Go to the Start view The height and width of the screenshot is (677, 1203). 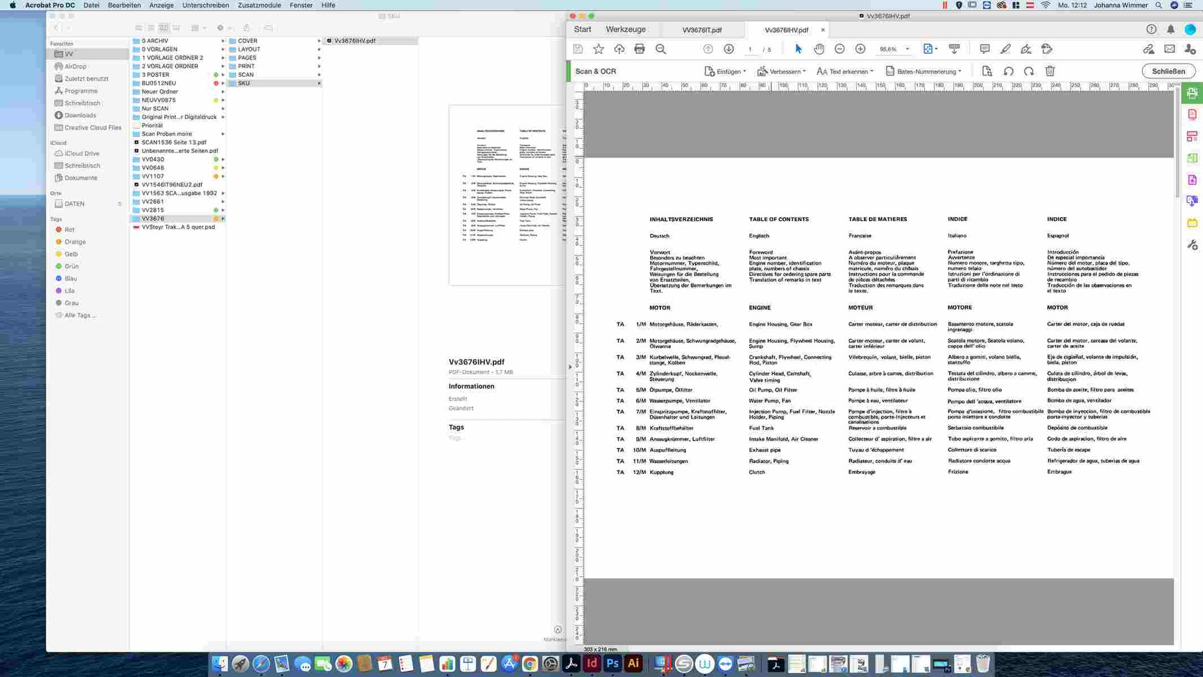click(582, 29)
